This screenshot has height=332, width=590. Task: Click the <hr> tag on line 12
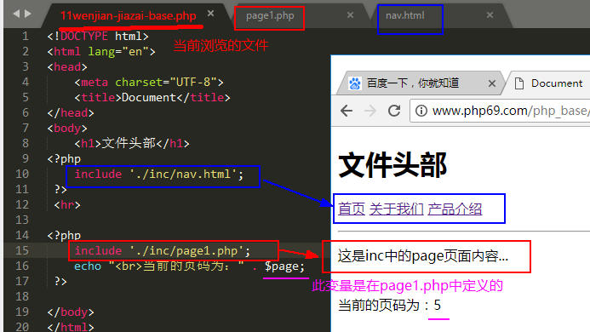pyautogui.click(x=67, y=205)
